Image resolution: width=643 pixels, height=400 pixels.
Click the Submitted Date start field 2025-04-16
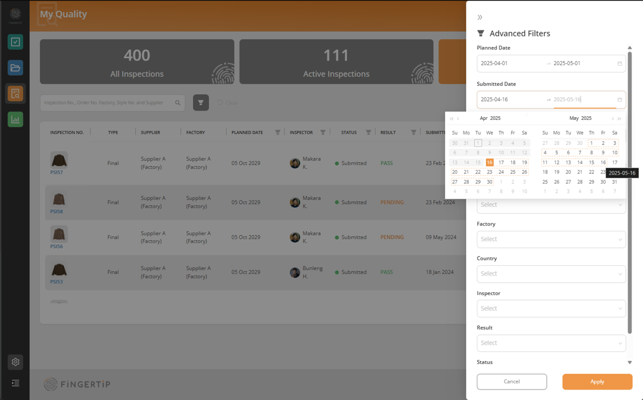[510, 99]
